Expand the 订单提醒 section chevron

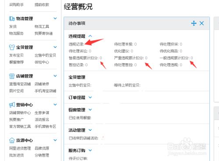pos(90,97)
